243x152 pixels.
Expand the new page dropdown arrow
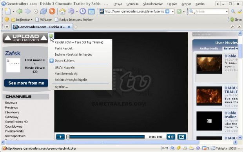(13, 11)
